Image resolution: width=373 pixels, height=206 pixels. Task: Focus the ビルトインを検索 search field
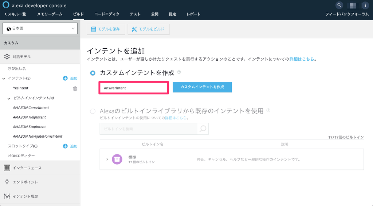tap(149, 129)
